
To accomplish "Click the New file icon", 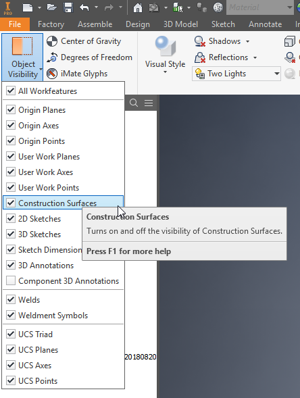I will pyautogui.click(x=28, y=7).
